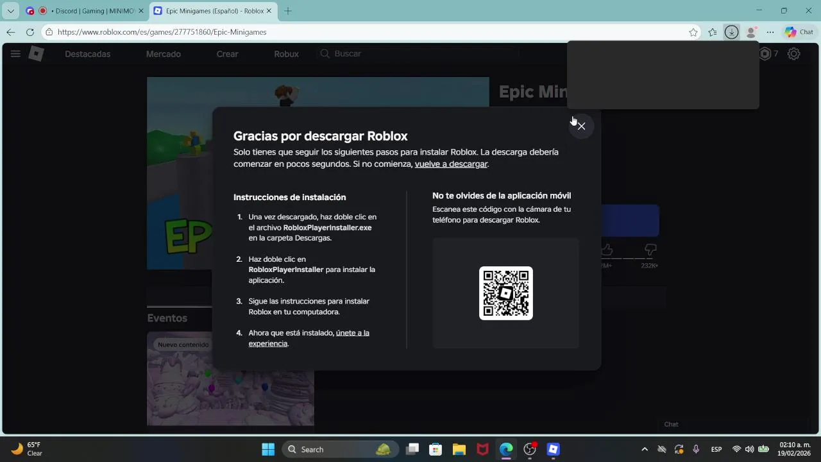Image resolution: width=821 pixels, height=462 pixels.
Task: Check battery status icon
Action: (x=763, y=449)
